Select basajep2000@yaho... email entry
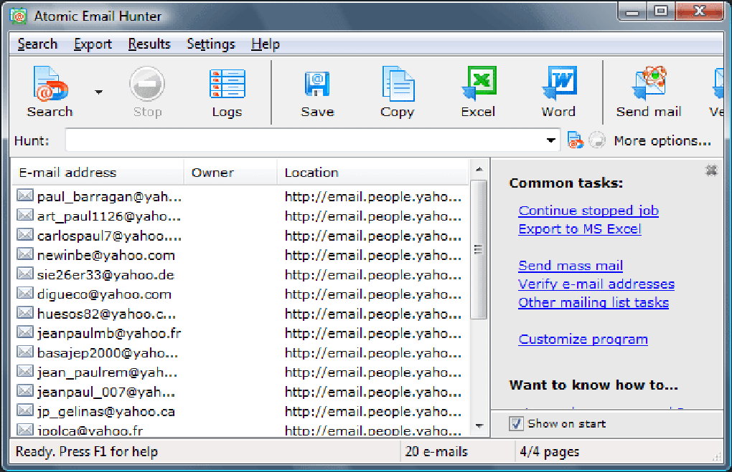The image size is (732, 472). click(x=108, y=353)
